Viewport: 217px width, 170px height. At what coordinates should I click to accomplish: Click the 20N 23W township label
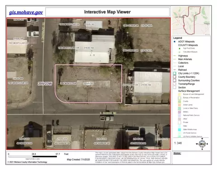pyautogui.click(x=45, y=84)
